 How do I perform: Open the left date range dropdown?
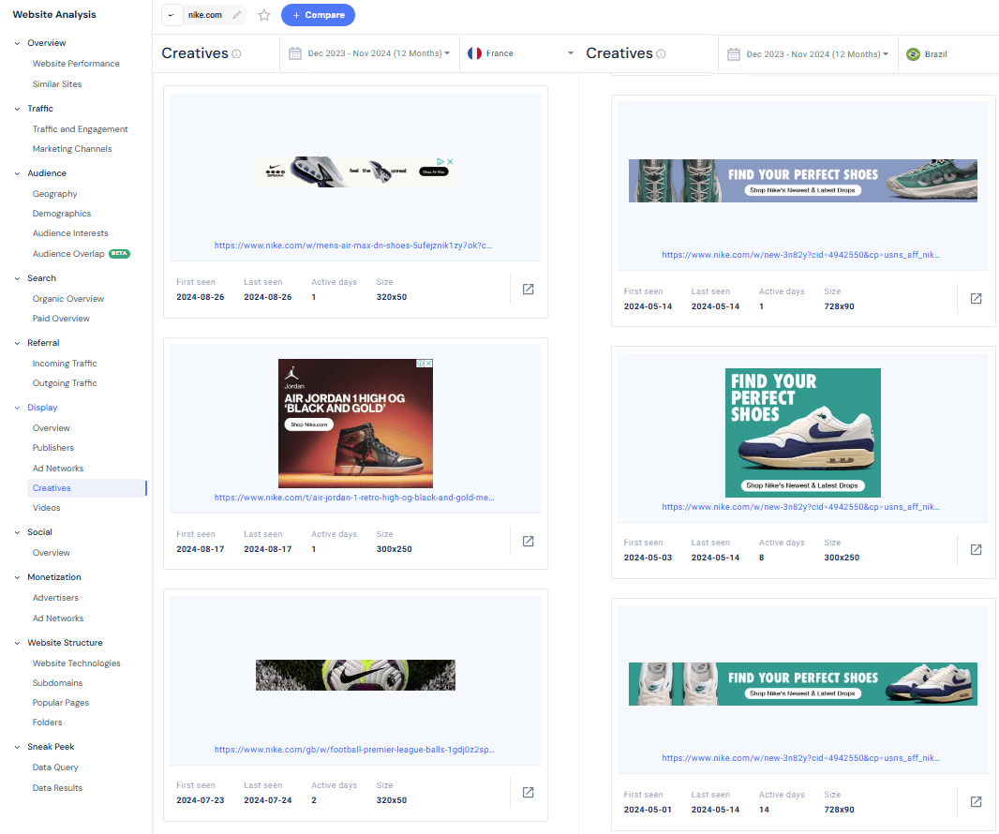click(x=369, y=53)
